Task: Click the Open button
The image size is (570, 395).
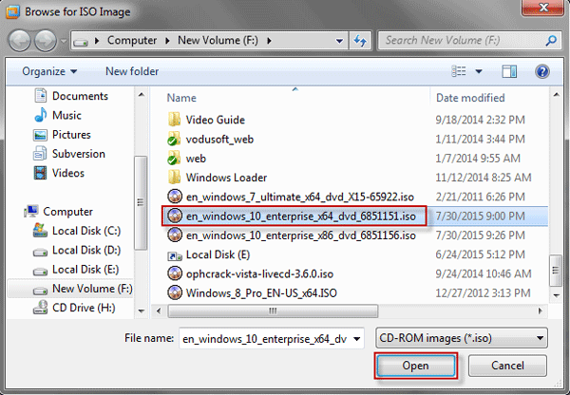Action: click(x=415, y=366)
